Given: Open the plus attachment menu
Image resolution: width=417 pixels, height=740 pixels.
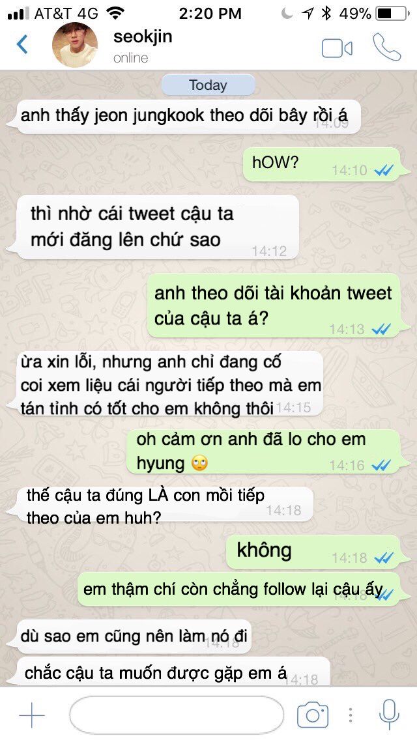Looking at the screenshot, I should pyautogui.click(x=32, y=715).
